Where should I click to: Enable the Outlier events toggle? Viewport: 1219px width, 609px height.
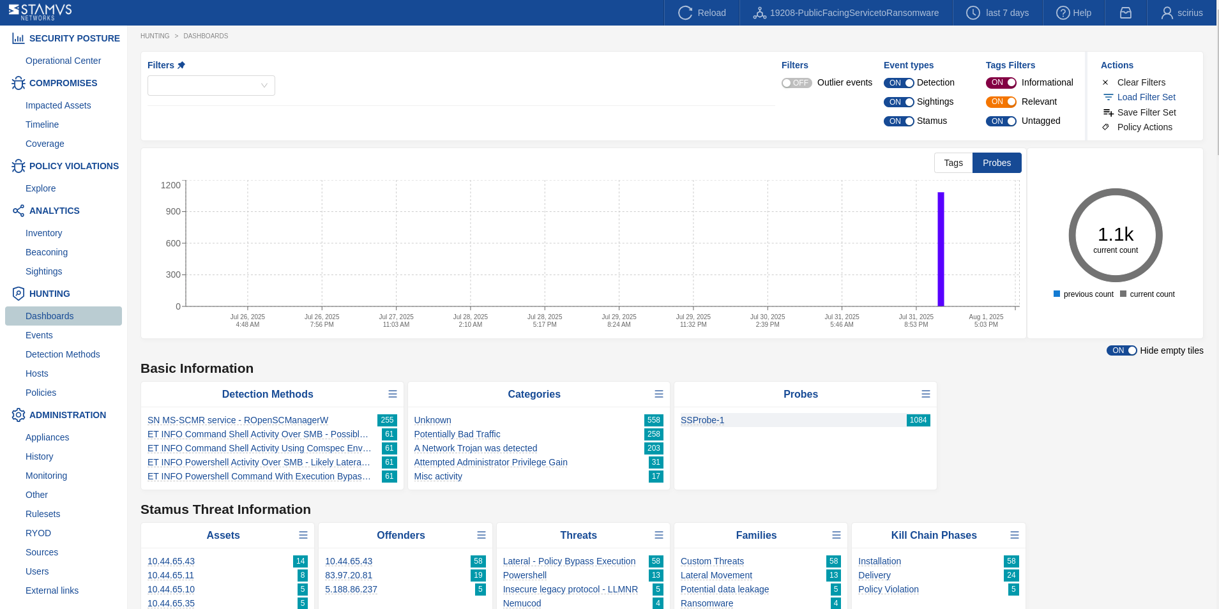point(796,83)
